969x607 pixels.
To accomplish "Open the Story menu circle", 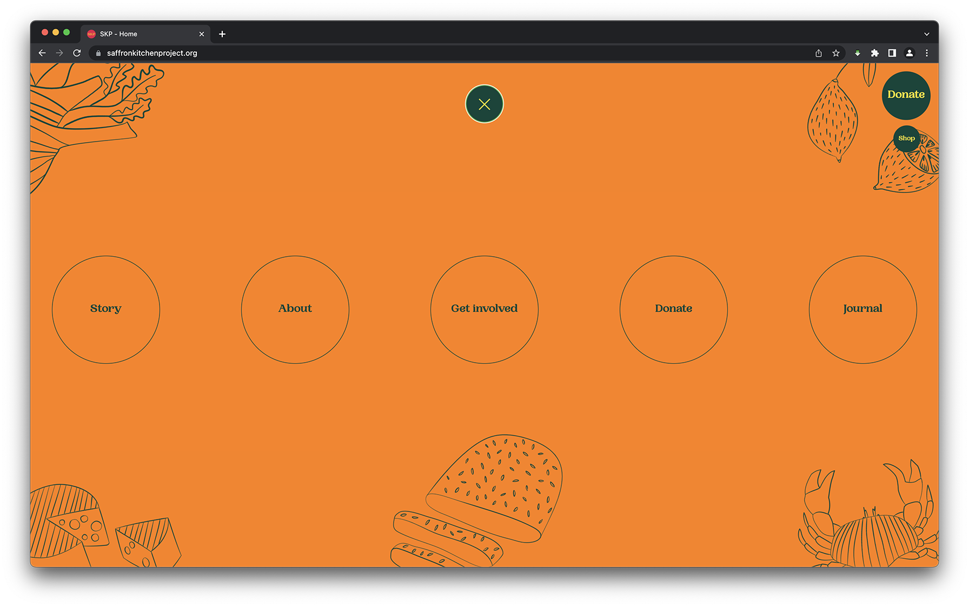I will pyautogui.click(x=106, y=309).
